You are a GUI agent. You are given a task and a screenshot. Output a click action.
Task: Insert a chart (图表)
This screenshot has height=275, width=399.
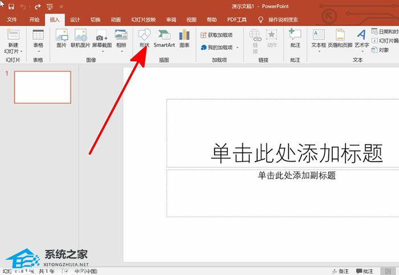[184, 38]
